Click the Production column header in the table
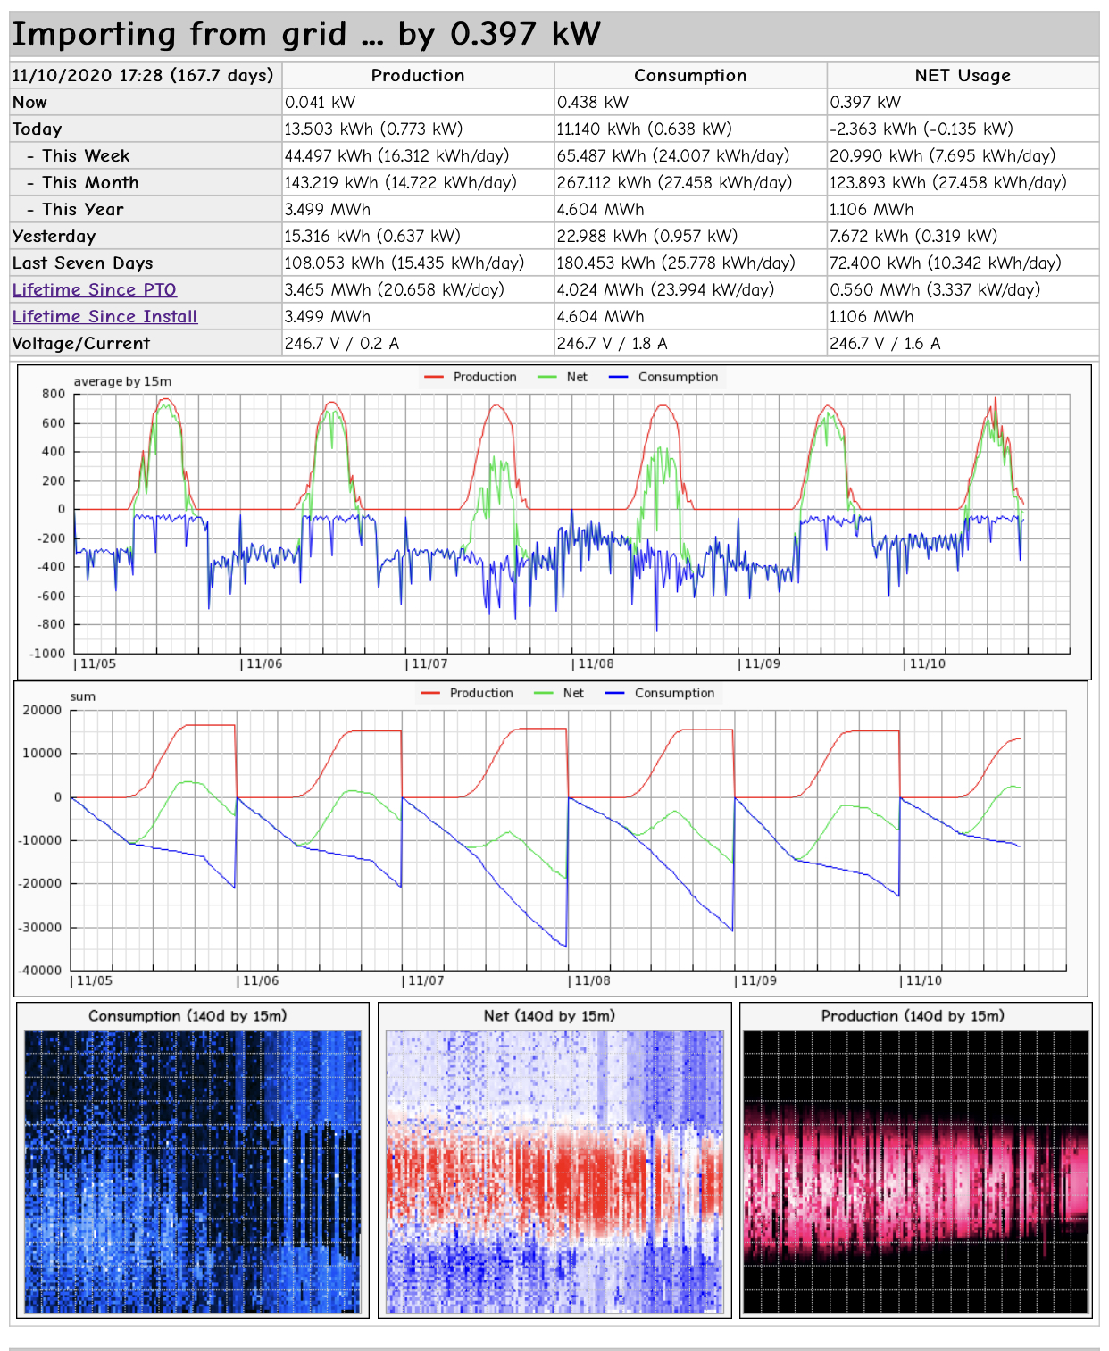This screenshot has height=1351, width=1109. pos(418,76)
